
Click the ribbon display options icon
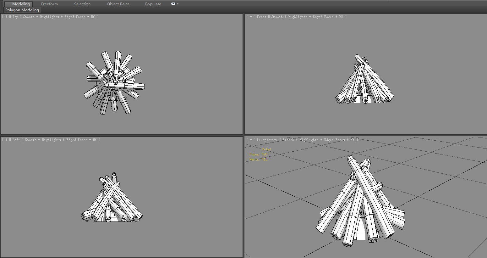(173, 4)
